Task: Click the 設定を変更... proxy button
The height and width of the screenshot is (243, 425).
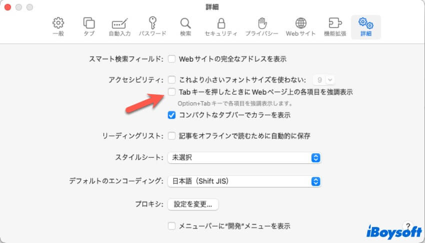Action: point(193,204)
